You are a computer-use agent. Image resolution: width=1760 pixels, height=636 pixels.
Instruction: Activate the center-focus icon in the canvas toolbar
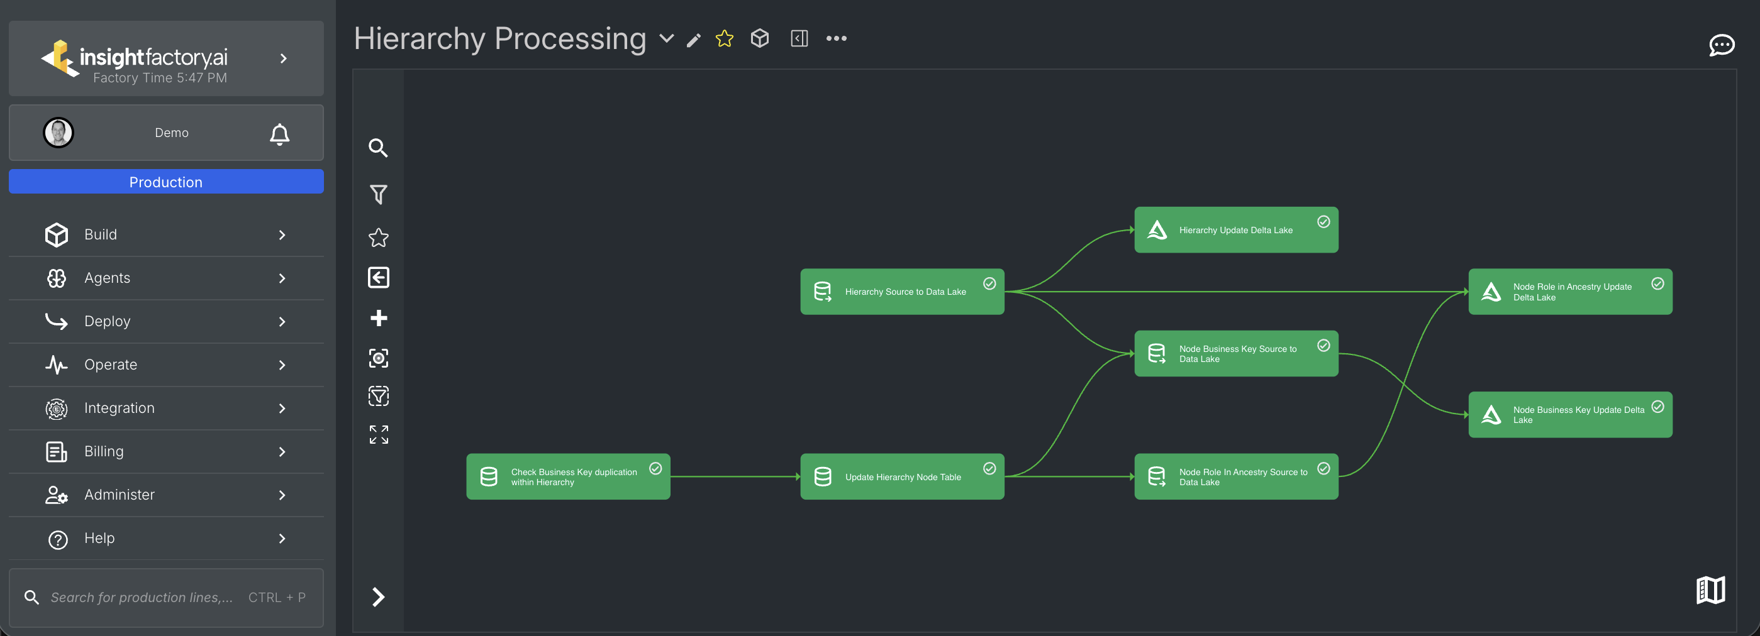(379, 357)
